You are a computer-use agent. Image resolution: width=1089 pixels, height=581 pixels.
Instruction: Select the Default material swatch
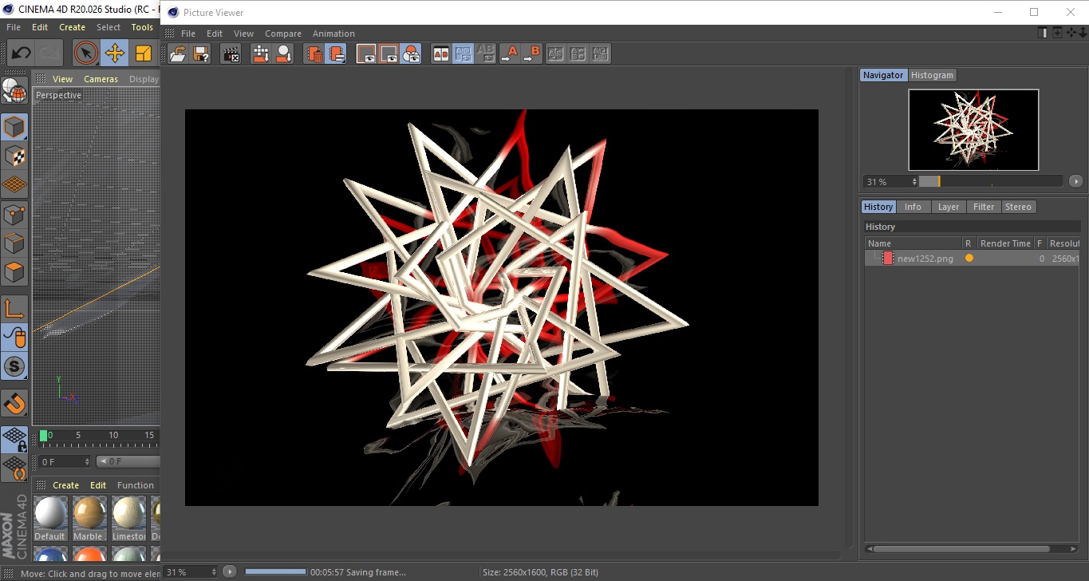point(49,519)
